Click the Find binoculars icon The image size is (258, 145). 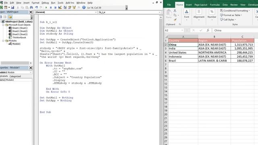tap(31, 8)
